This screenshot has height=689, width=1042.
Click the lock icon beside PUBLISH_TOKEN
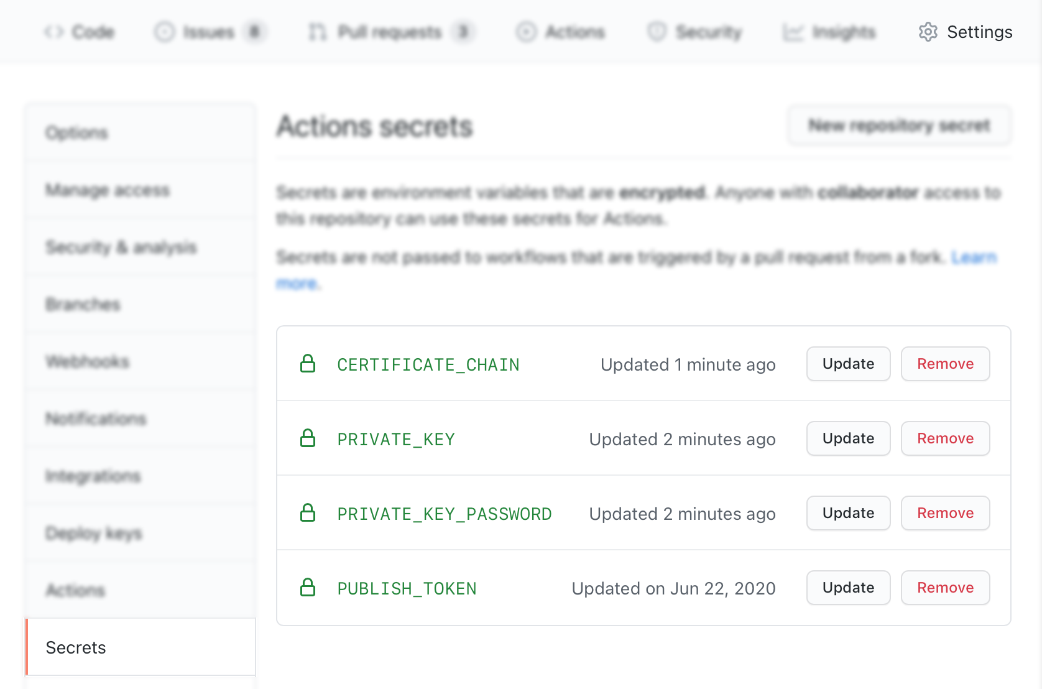[x=308, y=587]
